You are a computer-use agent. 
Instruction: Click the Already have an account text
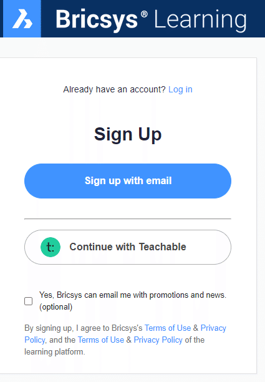coord(114,89)
